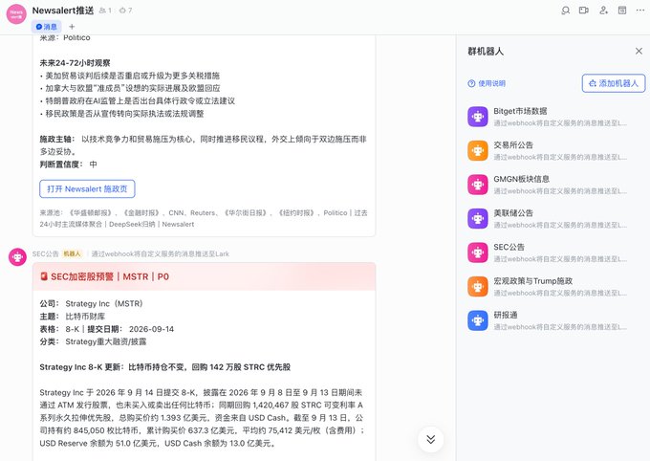Open the SEC加密股预警 | MSTR | P0 card header
The width and height of the screenshot is (650, 461).
204,276
